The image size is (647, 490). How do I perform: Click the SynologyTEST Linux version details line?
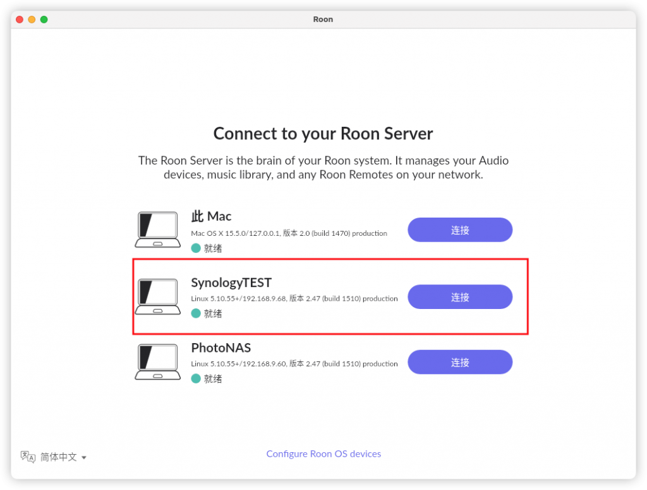(294, 299)
